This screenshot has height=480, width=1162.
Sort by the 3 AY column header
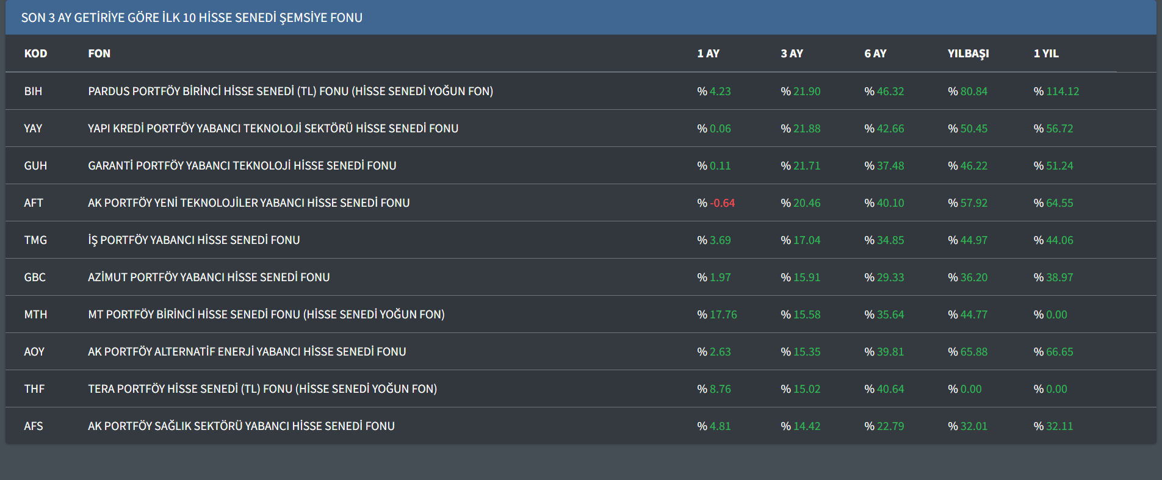point(792,54)
